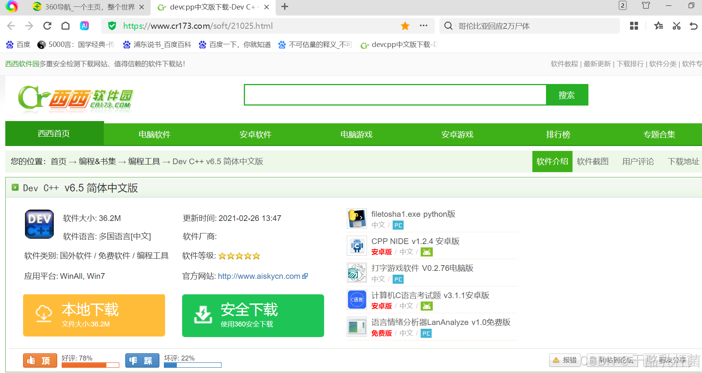This screenshot has height=373, width=702.
Task: Open a new browser tab
Action: 285,7
